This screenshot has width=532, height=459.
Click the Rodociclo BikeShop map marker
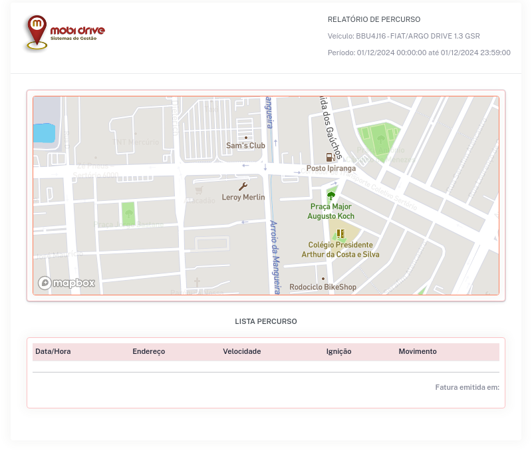pyautogui.click(x=323, y=279)
